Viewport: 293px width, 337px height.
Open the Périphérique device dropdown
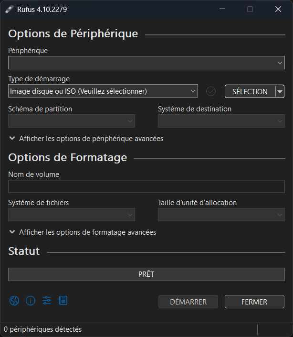coord(146,63)
